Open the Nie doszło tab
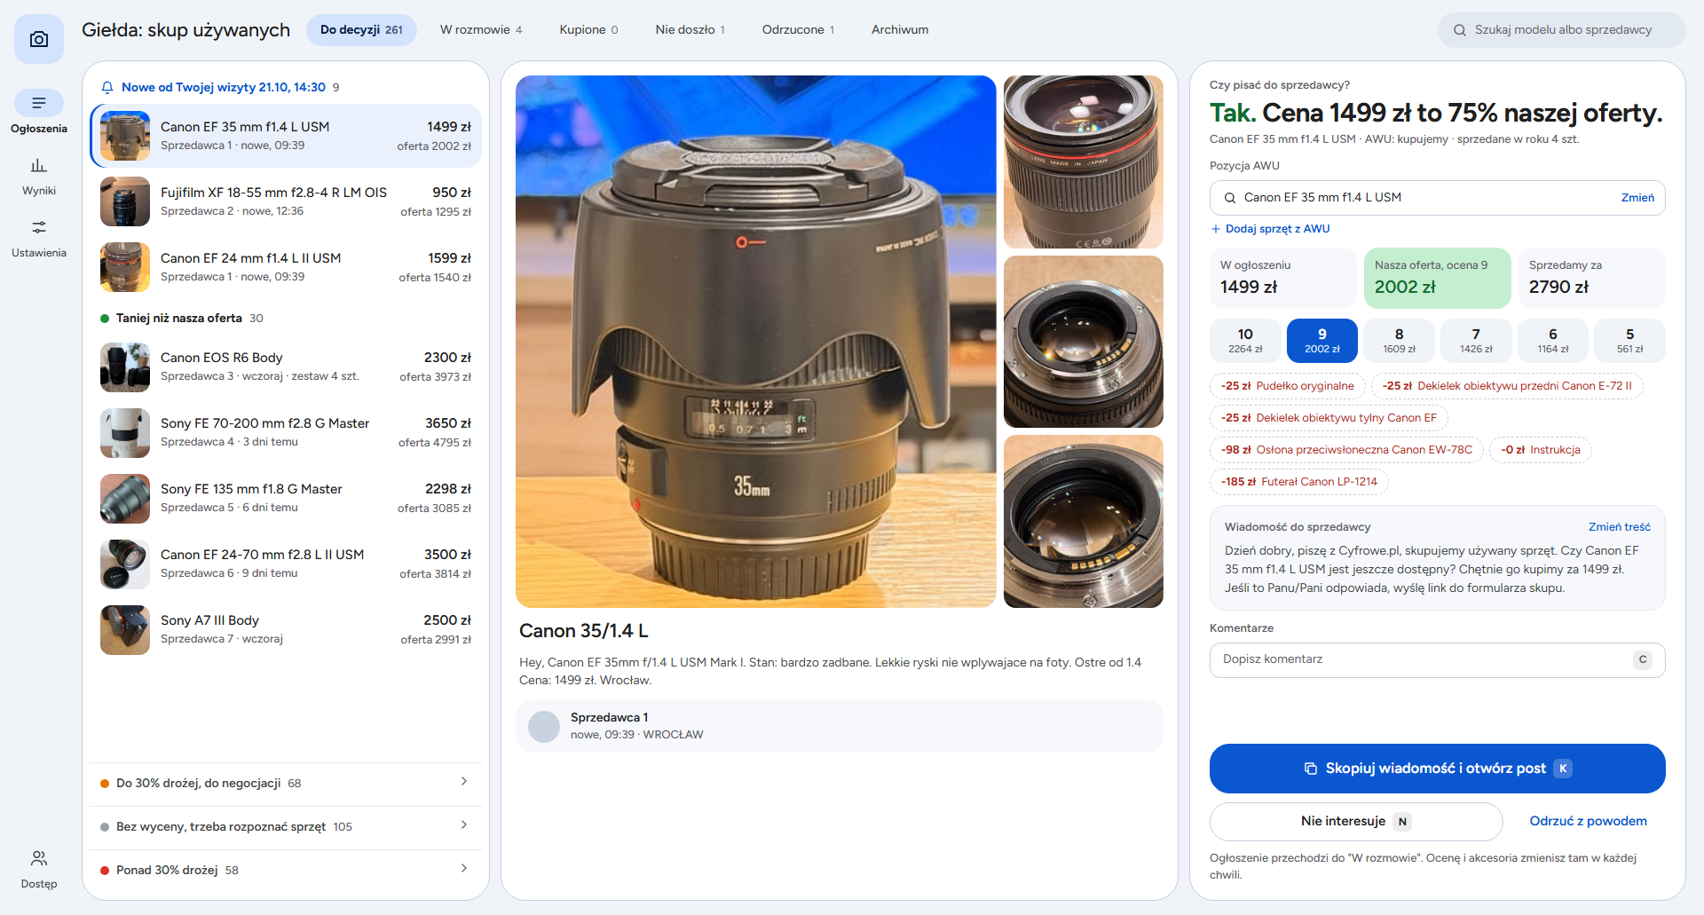Image resolution: width=1704 pixels, height=915 pixels. coord(690,30)
